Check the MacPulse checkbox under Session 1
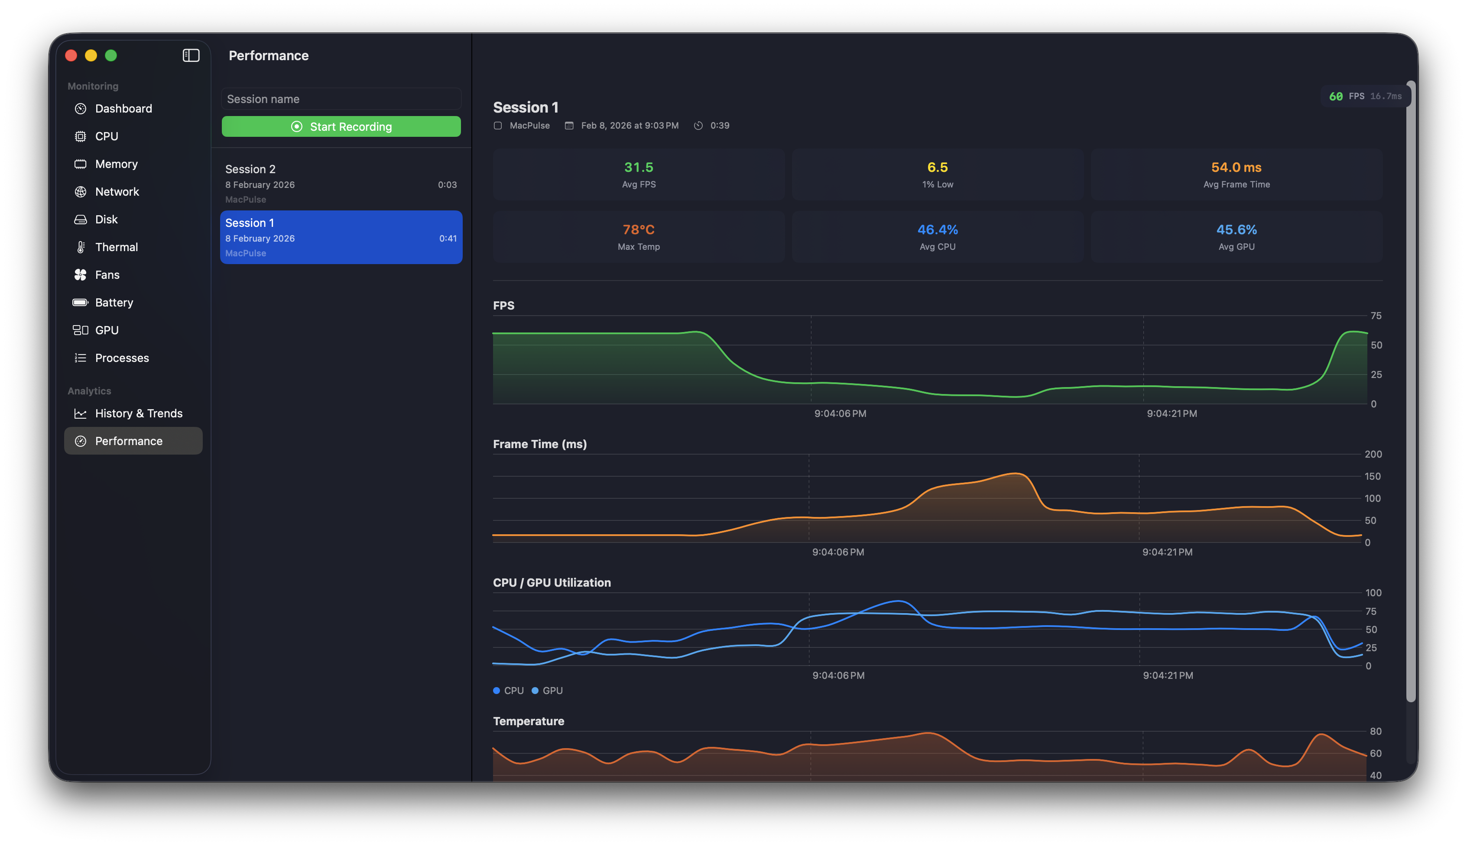 point(498,125)
